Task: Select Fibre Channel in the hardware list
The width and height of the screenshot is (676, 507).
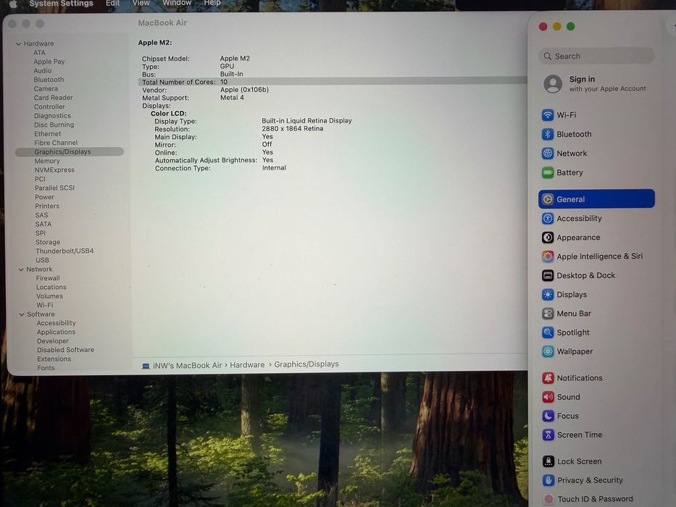Action: pos(56,143)
